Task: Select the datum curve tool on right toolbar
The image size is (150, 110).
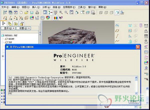Action: tap(117, 41)
